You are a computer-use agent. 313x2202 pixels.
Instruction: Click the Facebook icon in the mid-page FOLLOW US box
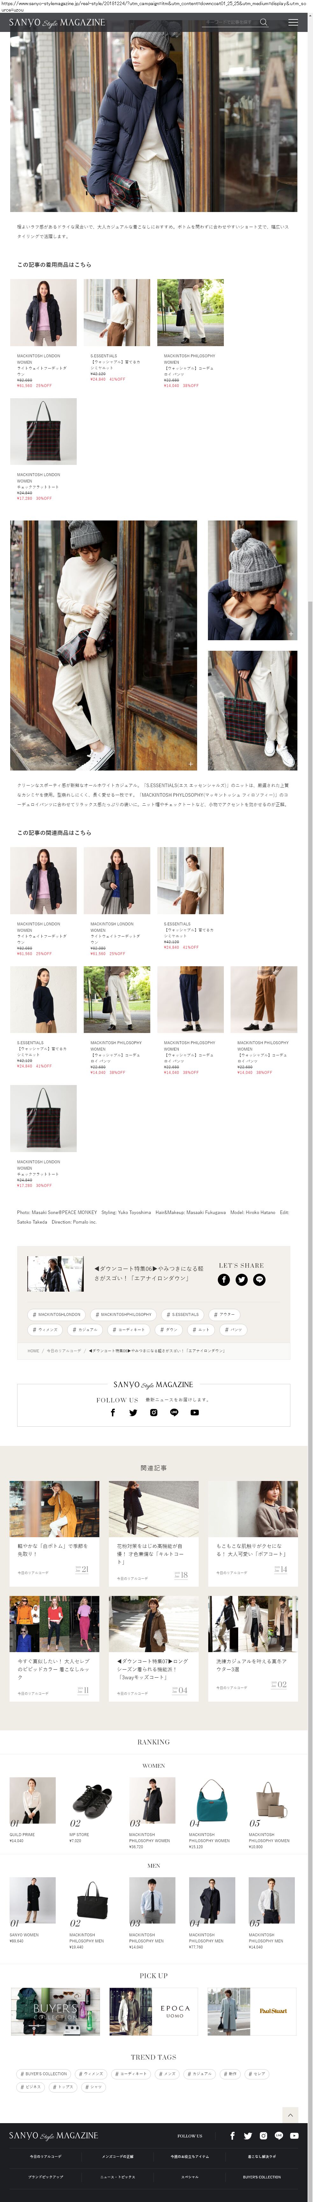113,1412
